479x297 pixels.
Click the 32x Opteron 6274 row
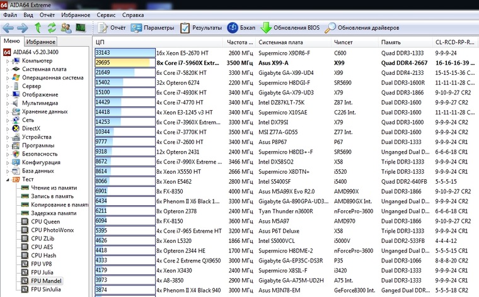pyautogui.click(x=286, y=82)
